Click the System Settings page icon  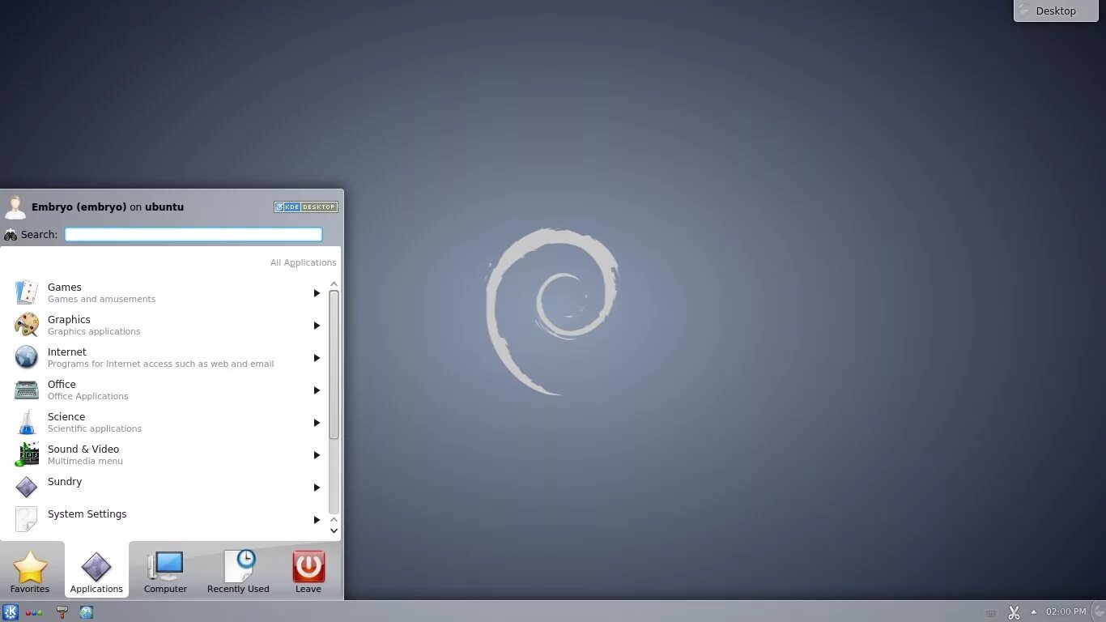pyautogui.click(x=26, y=519)
